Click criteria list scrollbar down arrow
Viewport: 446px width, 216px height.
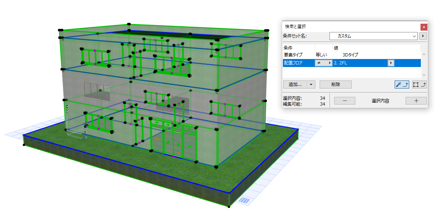[424, 75]
